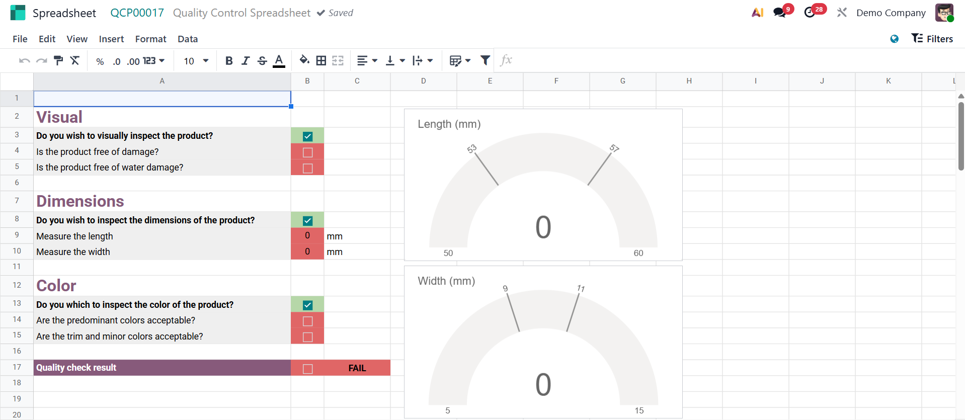Toggle bold formatting
This screenshot has width=965, height=420.
click(x=229, y=61)
